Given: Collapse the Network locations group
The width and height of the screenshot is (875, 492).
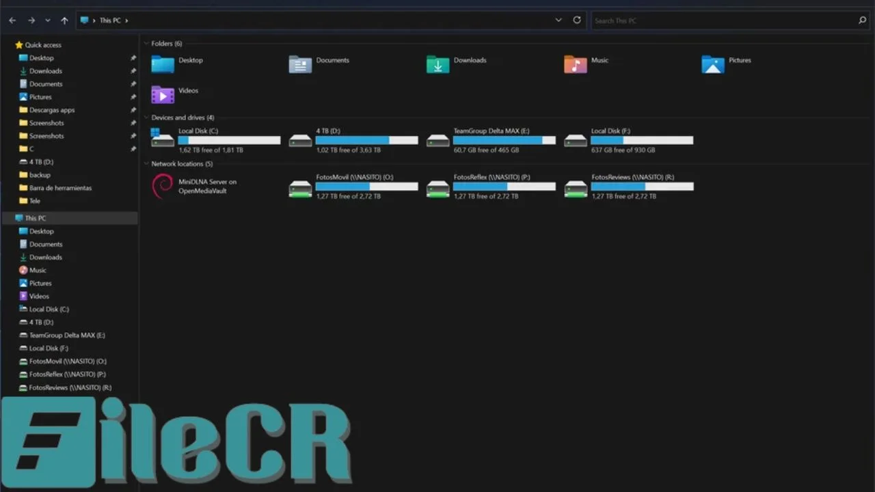Looking at the screenshot, I should (x=146, y=164).
